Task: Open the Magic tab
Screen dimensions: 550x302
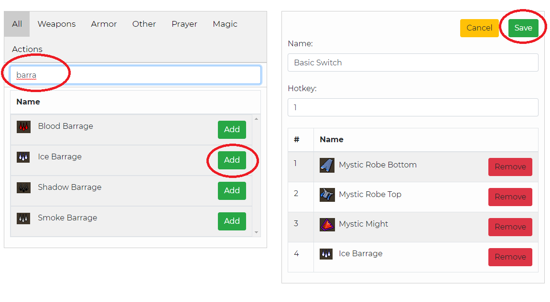Action: click(225, 24)
